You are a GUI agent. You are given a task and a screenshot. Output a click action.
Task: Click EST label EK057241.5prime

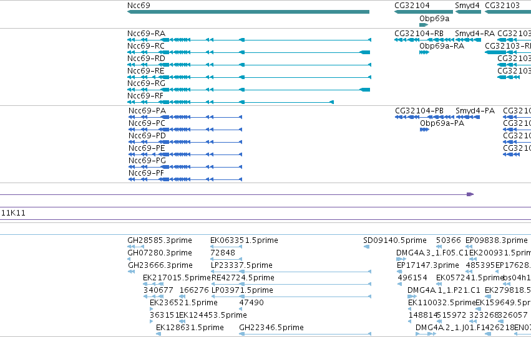tap(470, 278)
